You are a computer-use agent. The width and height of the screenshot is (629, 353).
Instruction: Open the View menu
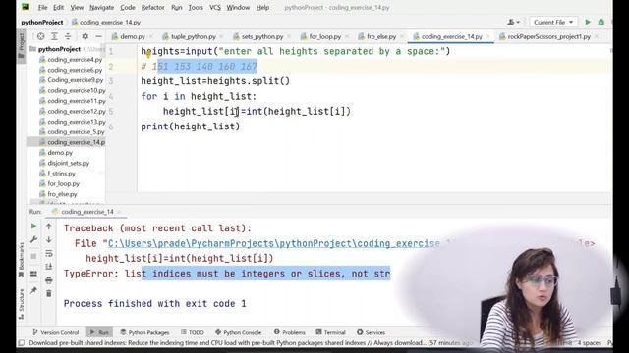77,7
